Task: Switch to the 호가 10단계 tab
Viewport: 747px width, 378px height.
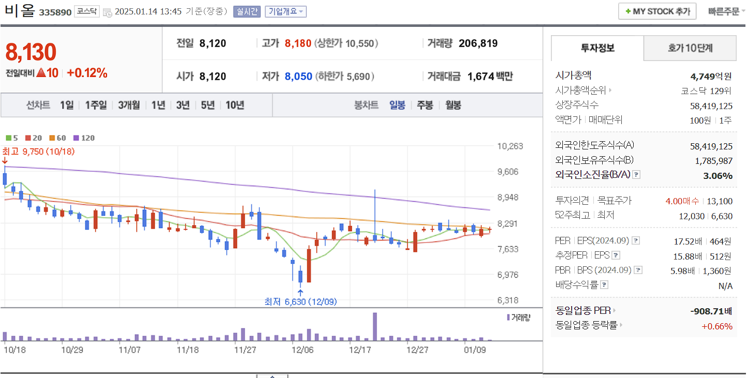Action: click(x=690, y=48)
